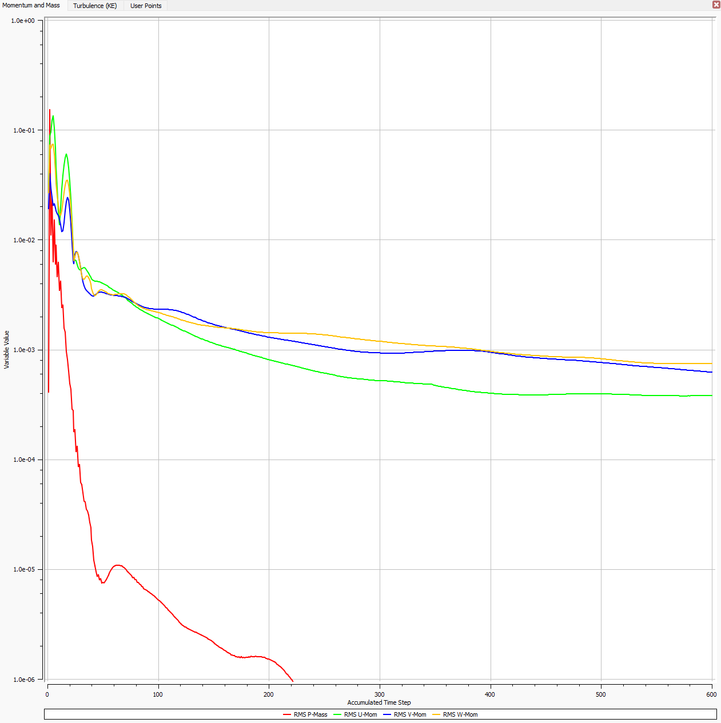Click the RMS P-Mass legend label

[310, 714]
